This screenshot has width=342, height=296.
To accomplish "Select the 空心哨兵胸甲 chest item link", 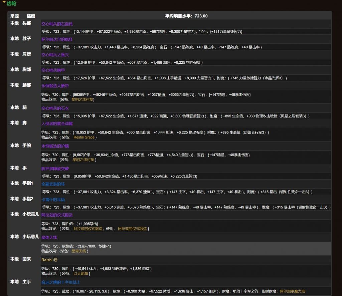I will coord(53,70).
